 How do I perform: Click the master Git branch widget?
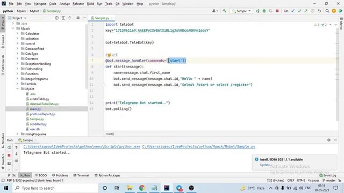click(329, 180)
